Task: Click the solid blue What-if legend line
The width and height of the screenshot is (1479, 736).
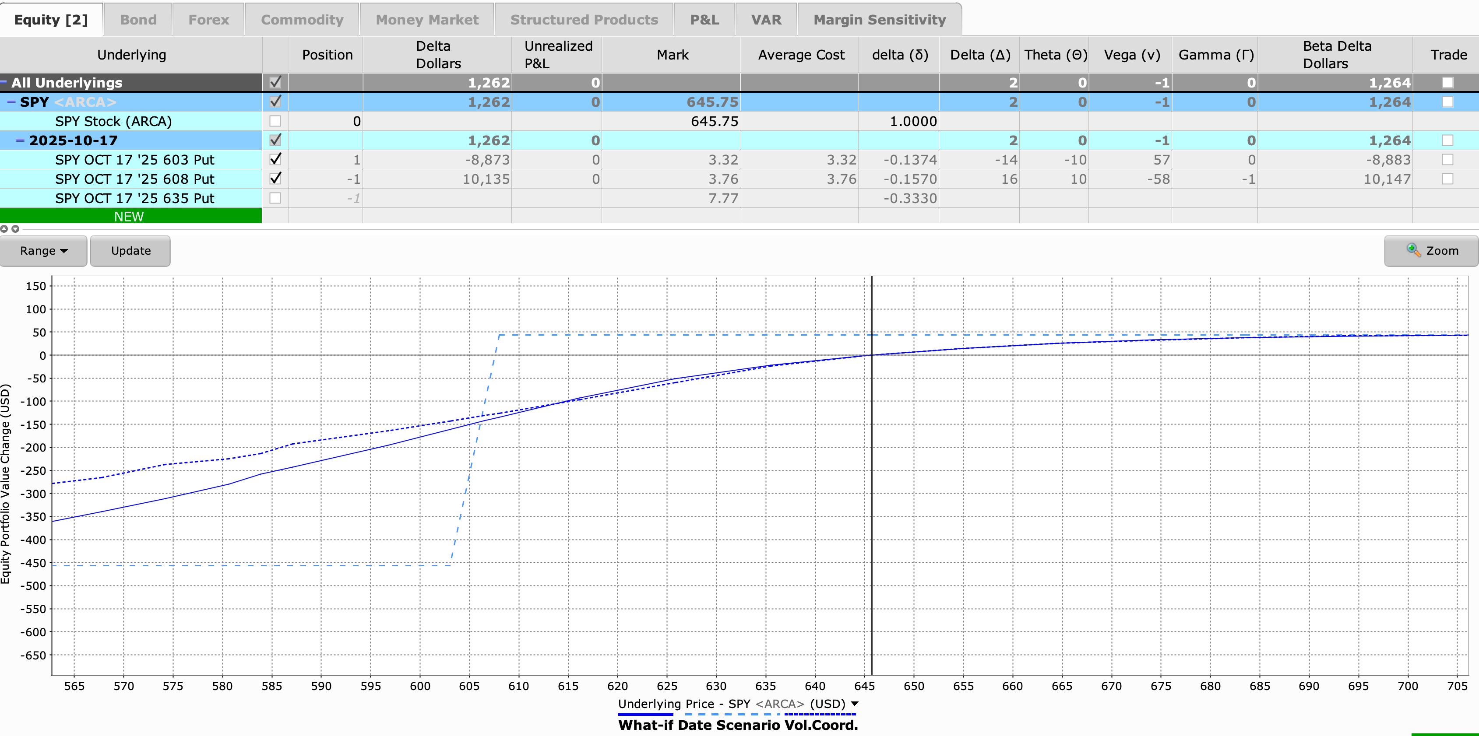Action: [x=645, y=714]
